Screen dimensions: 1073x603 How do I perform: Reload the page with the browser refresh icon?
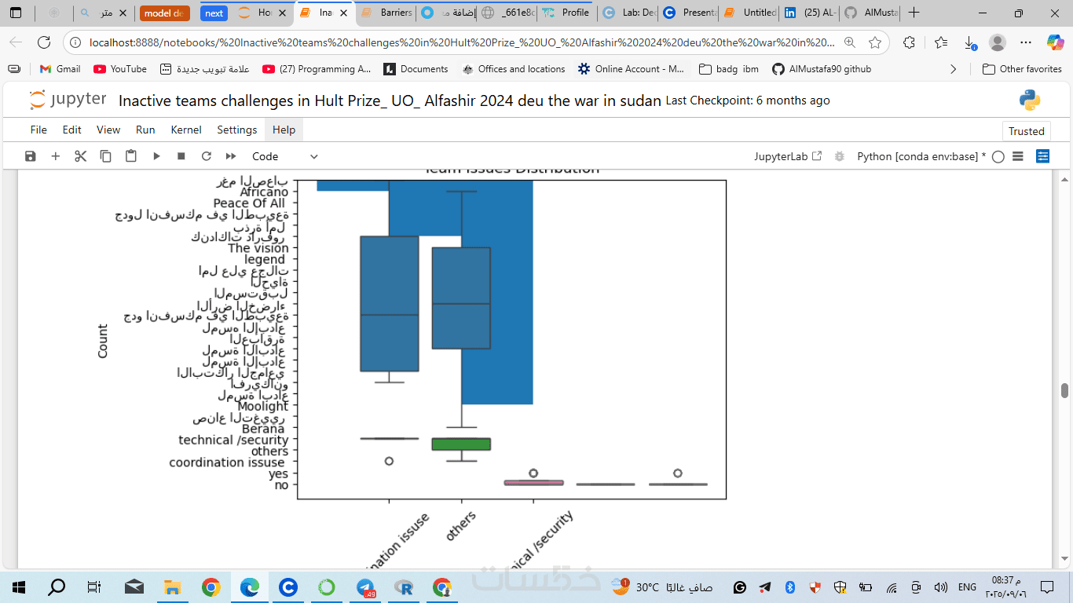(x=44, y=42)
